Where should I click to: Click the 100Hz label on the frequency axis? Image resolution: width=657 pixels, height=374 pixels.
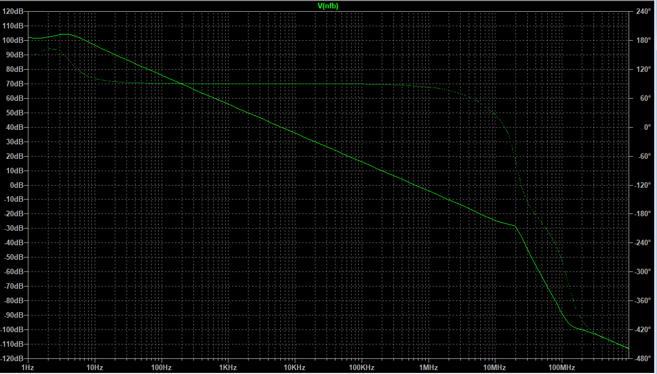(x=161, y=368)
